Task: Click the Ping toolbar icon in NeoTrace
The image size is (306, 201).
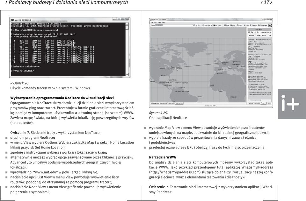Action: 246,25
